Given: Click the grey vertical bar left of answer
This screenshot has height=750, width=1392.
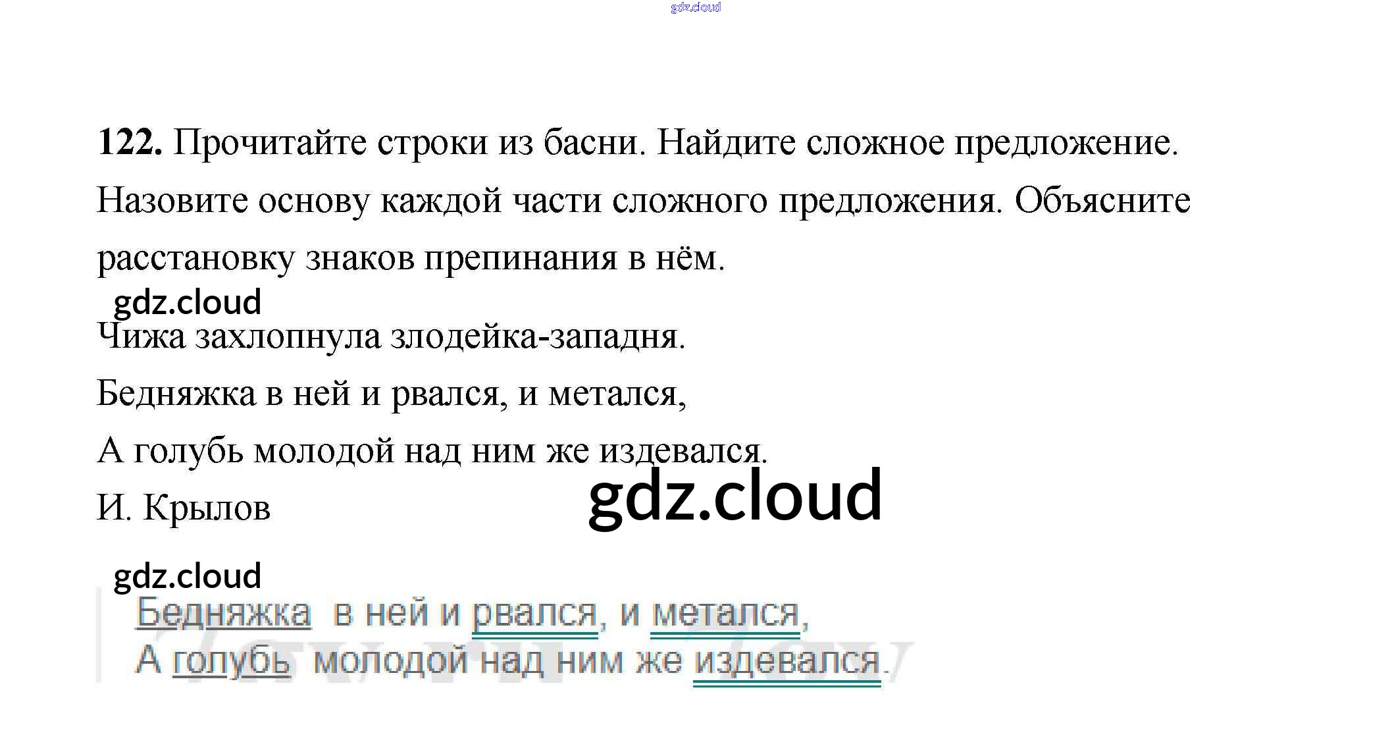Looking at the screenshot, I should pyautogui.click(x=99, y=635).
